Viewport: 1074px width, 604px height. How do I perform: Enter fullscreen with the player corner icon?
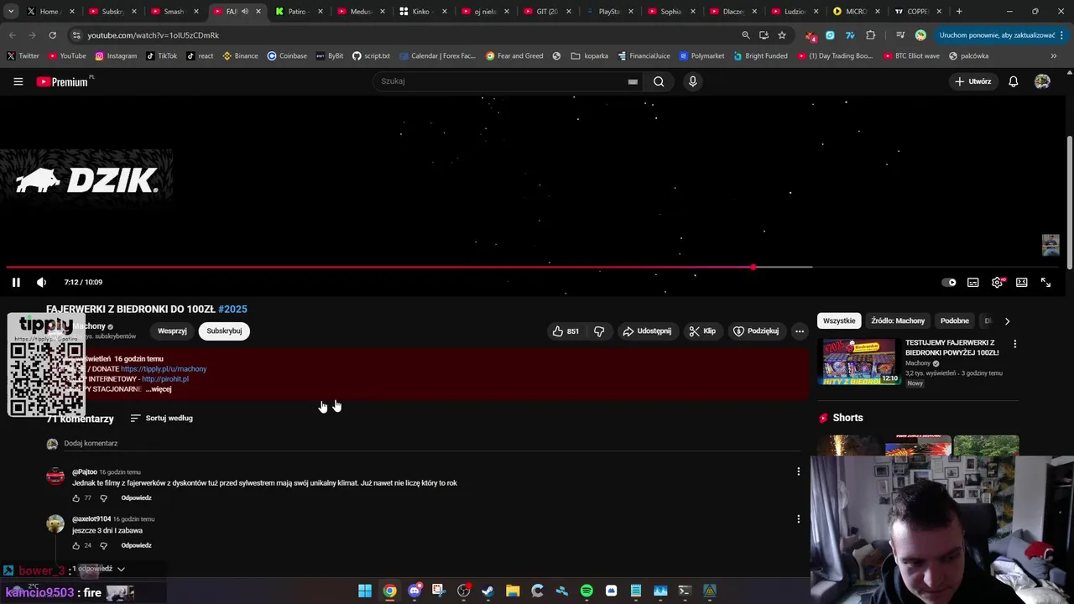[x=1046, y=283]
